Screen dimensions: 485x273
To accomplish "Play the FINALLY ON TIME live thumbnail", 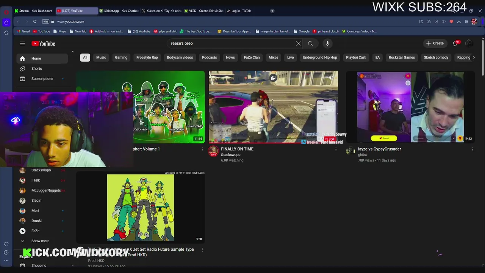I will click(x=273, y=107).
